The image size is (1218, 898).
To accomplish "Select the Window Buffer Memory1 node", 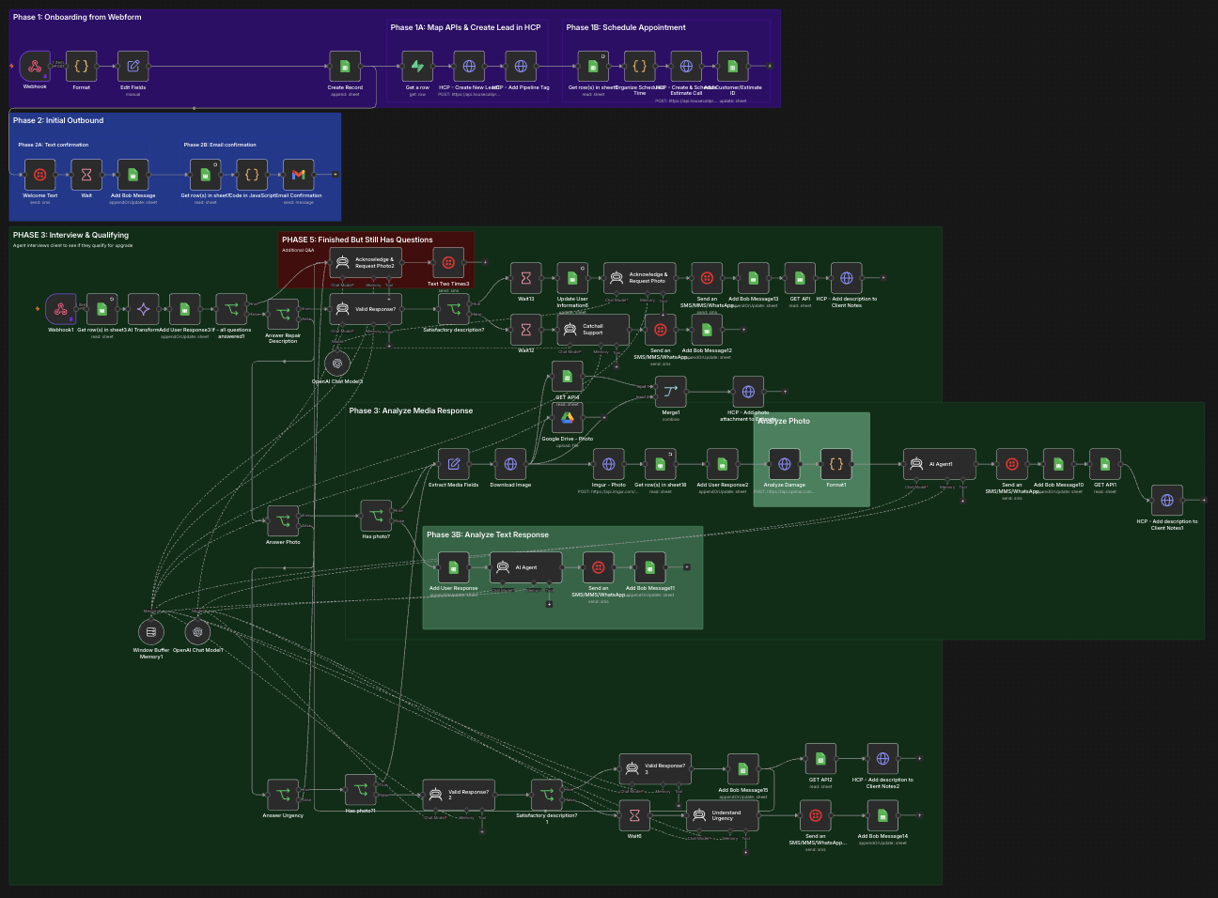I will [x=151, y=632].
